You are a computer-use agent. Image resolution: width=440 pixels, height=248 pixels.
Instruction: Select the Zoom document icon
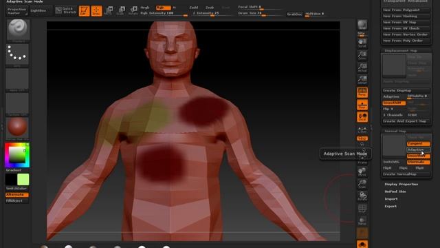click(x=362, y=55)
